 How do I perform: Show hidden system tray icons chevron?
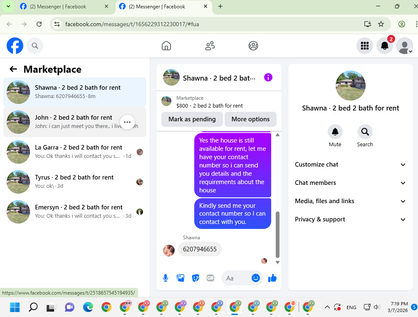click(327, 307)
